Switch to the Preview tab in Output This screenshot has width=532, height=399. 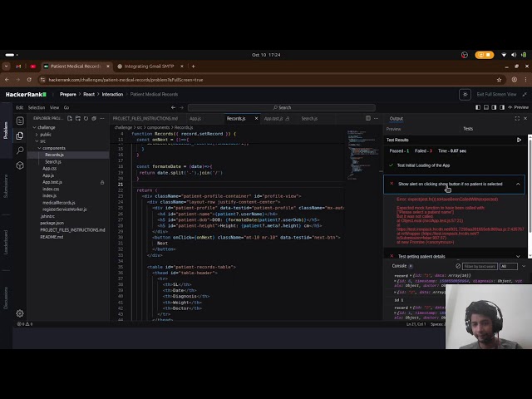click(393, 129)
